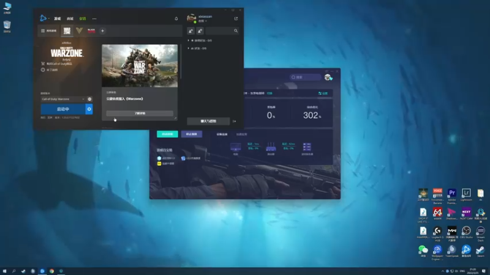
Task: Open NZXT CAM desktop shortcut
Action: coord(466,213)
